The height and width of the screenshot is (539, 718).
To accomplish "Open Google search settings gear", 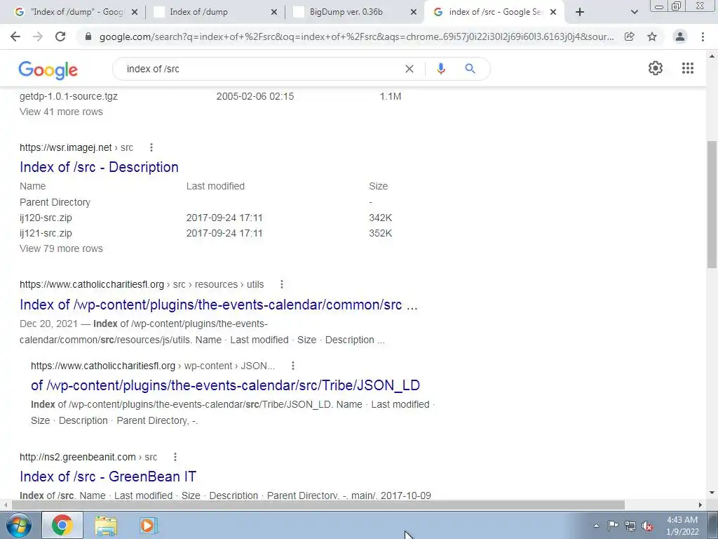I will (656, 68).
